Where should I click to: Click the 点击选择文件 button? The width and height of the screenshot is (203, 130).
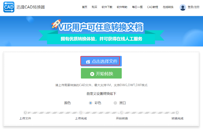pos(101,61)
